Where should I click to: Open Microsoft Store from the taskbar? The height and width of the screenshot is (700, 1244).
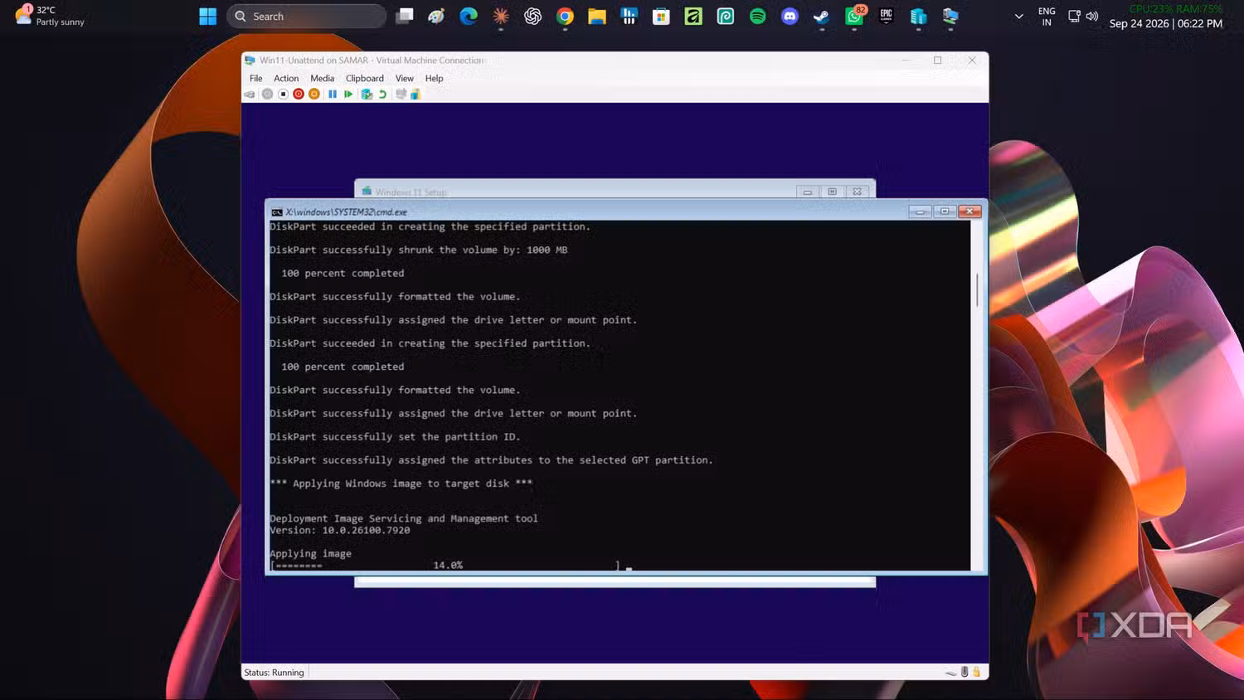coord(661,17)
